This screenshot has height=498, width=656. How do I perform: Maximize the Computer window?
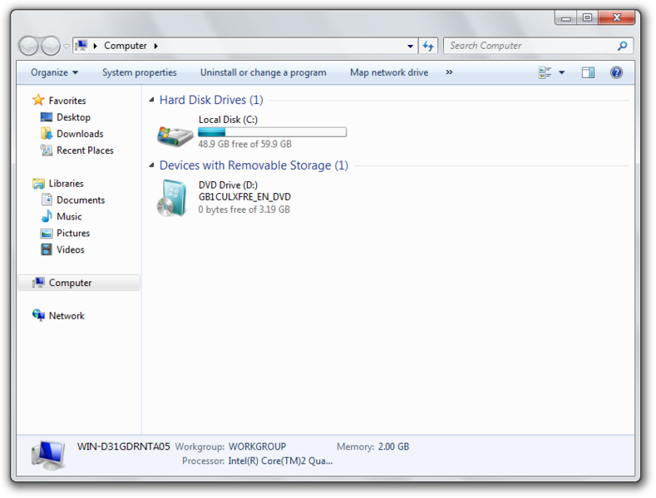pyautogui.click(x=587, y=17)
